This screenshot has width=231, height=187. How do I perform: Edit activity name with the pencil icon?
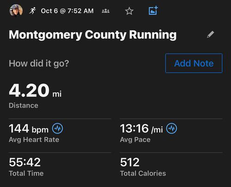(210, 34)
